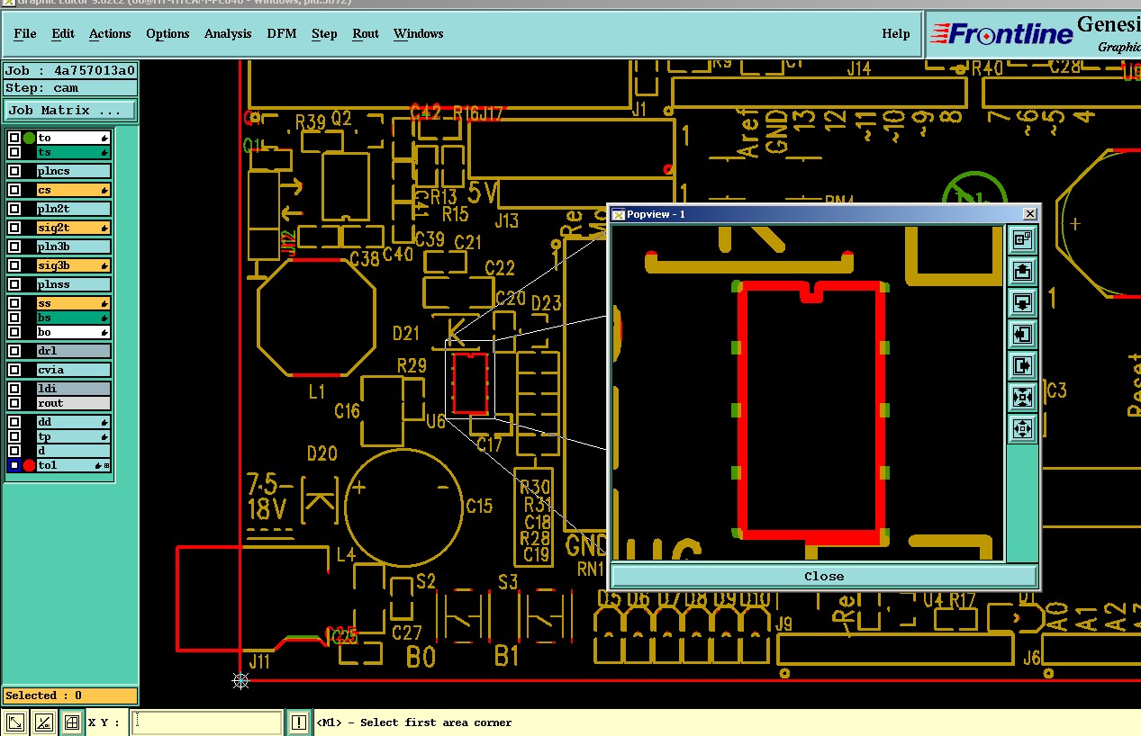Image resolution: width=1141 pixels, height=736 pixels.
Task: Select layer name 'ss'
Action: tap(73, 303)
